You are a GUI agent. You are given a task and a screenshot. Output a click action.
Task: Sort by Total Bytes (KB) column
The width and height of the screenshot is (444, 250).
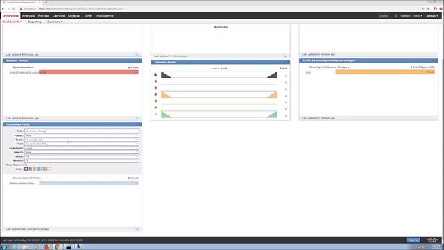[x=422, y=67]
